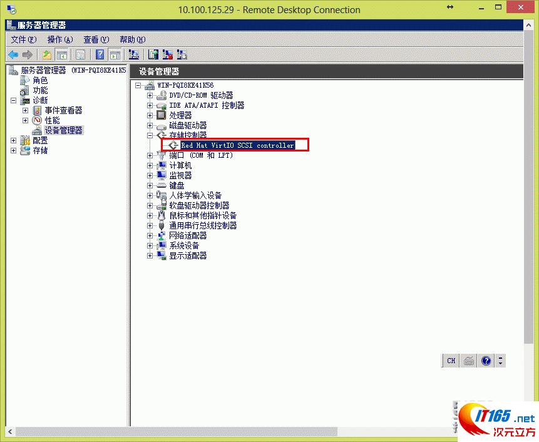Click the gray Forward arrow in toolbar
The image size is (539, 442).
click(27, 54)
